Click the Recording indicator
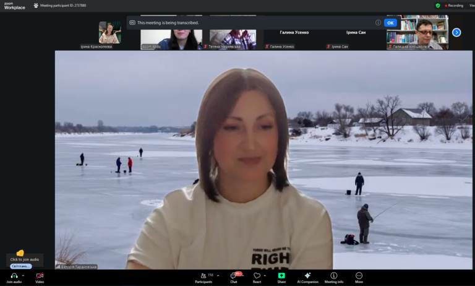This screenshot has width=475, height=286. point(454,6)
